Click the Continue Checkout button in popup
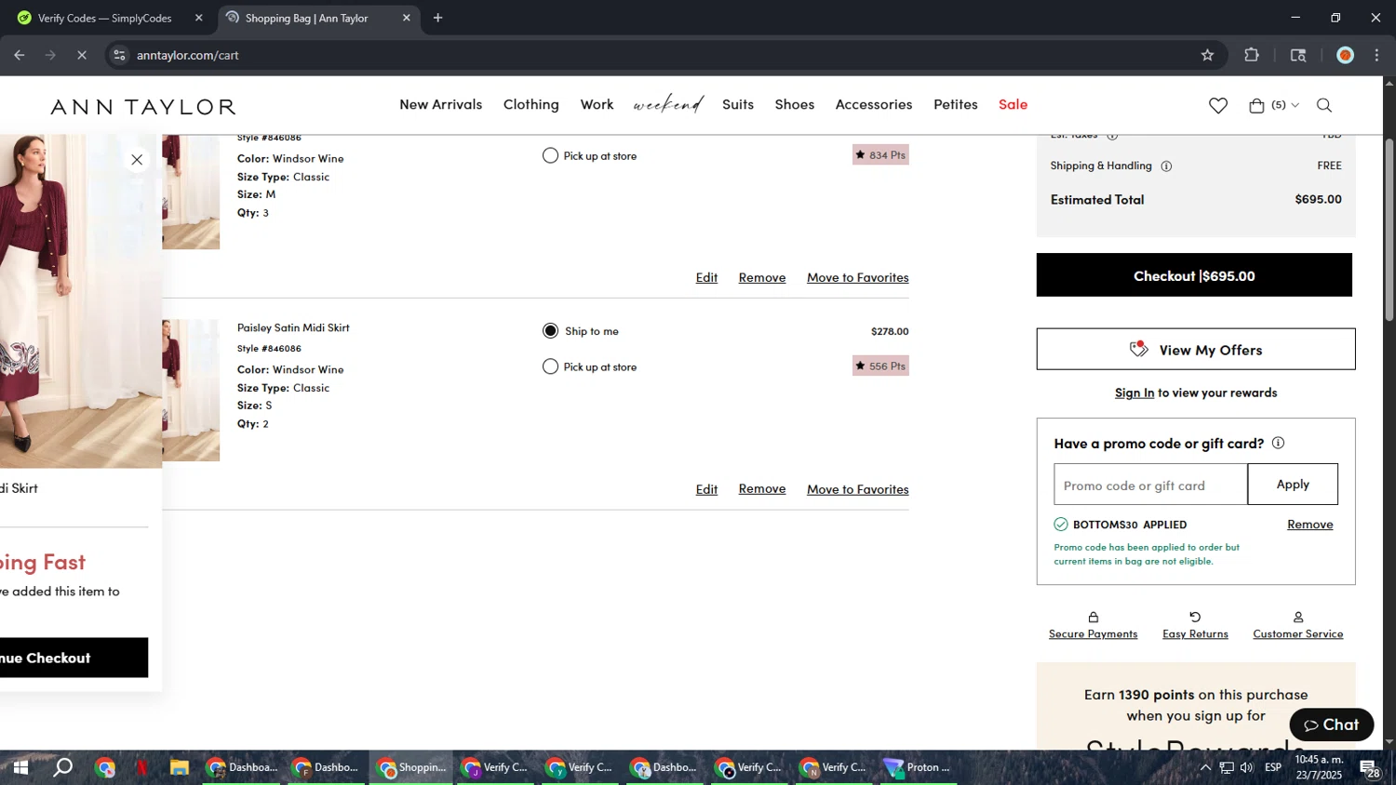The height and width of the screenshot is (785, 1396). click(x=74, y=658)
